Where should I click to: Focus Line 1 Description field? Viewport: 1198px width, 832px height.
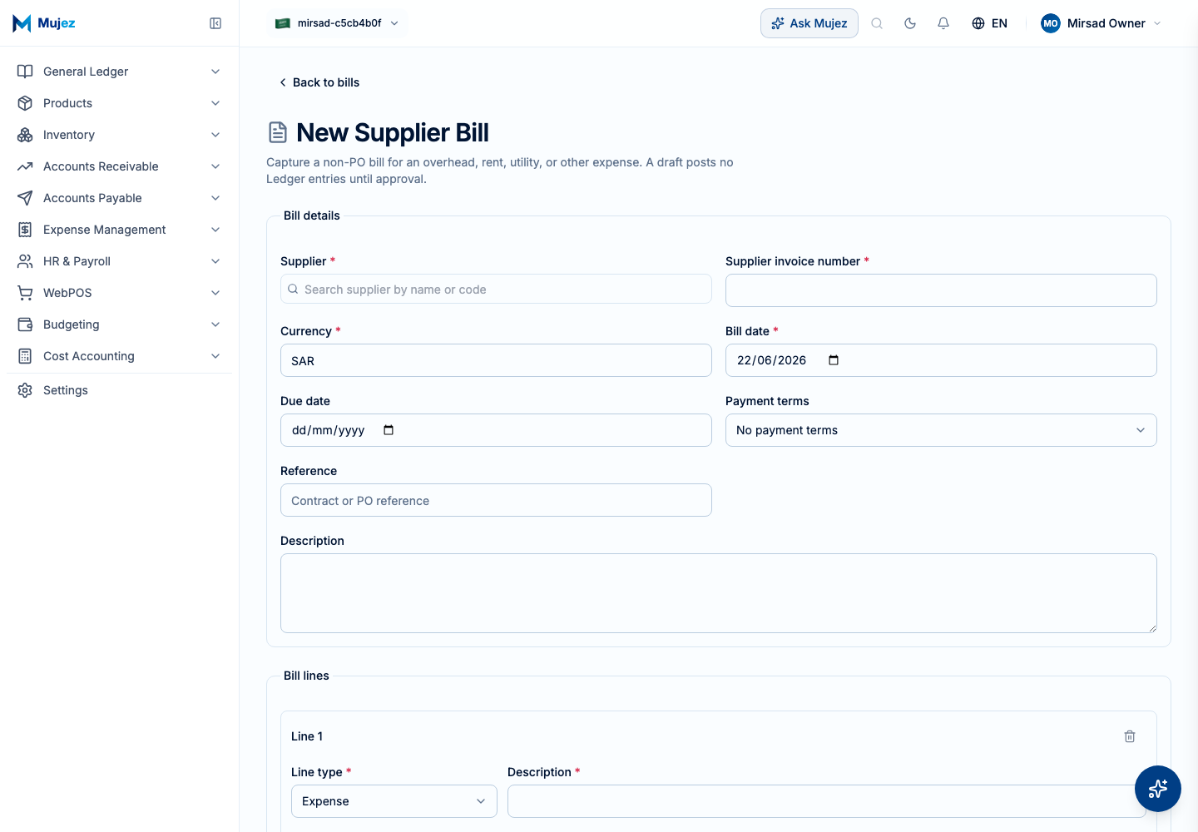coord(827,801)
